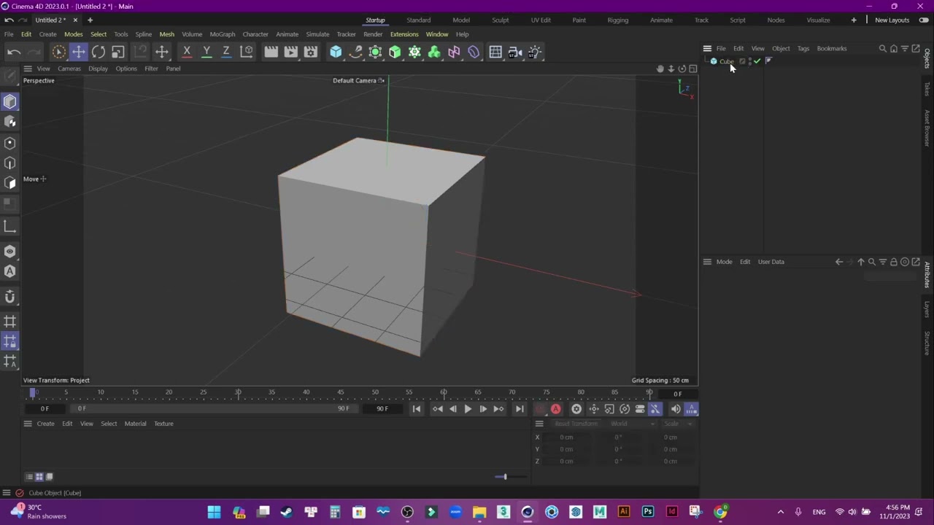This screenshot has height=525, width=934.
Task: Open Photoshop from the taskbar
Action: point(647,512)
